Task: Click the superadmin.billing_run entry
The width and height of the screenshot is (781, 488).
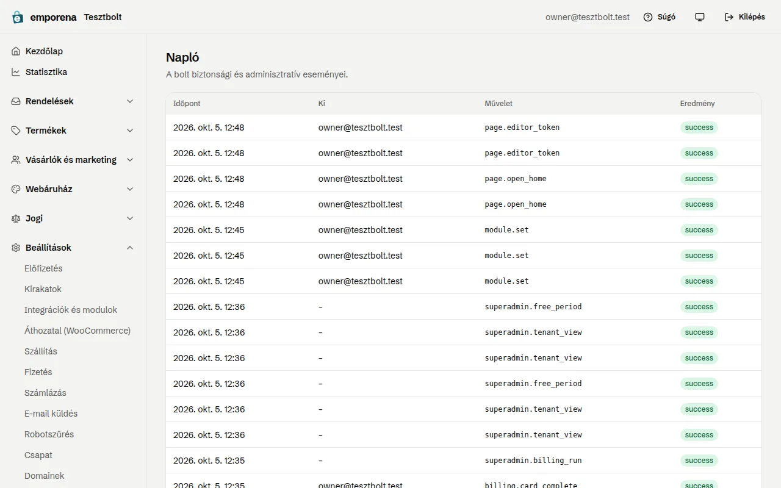Action: tap(533, 461)
